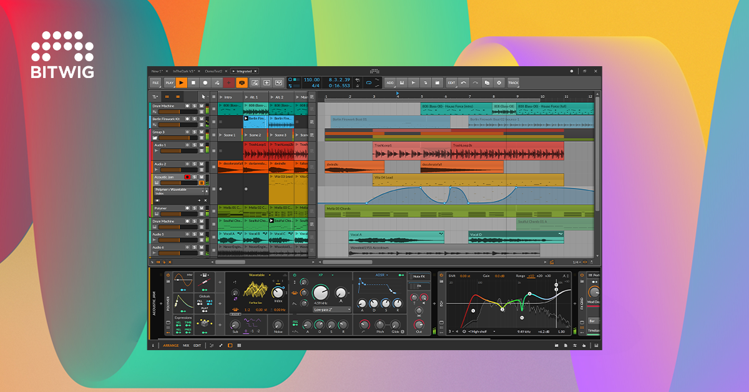Solo the Audio 2 track
749x392 pixels.
[x=194, y=164]
